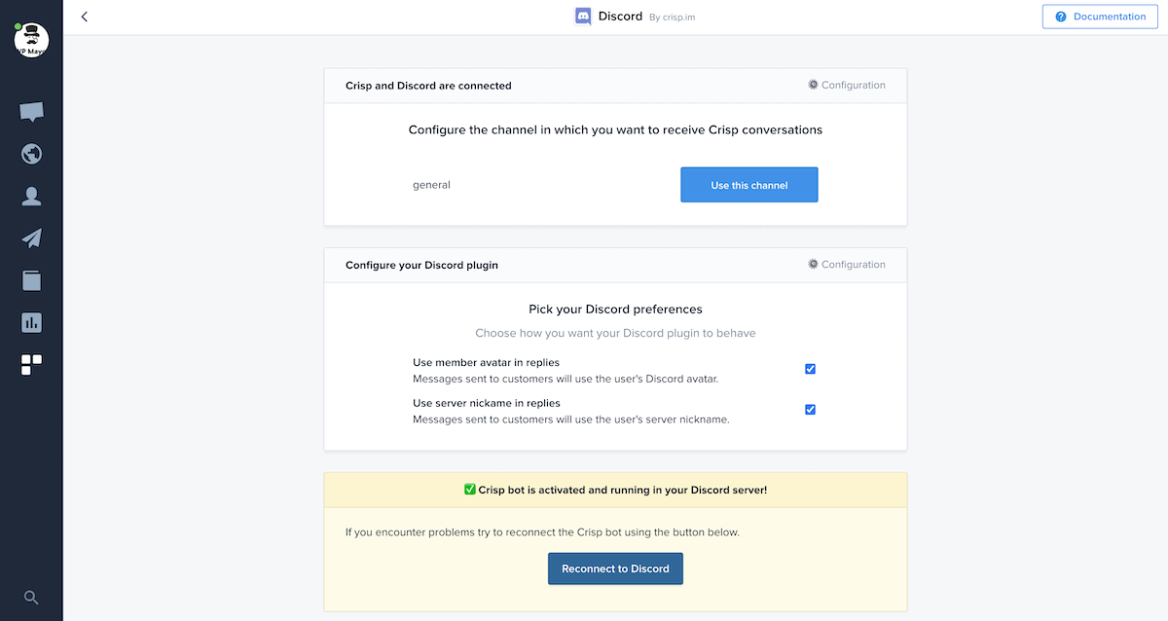
Task: Open the Inbox chat bubble icon
Action: click(x=31, y=112)
